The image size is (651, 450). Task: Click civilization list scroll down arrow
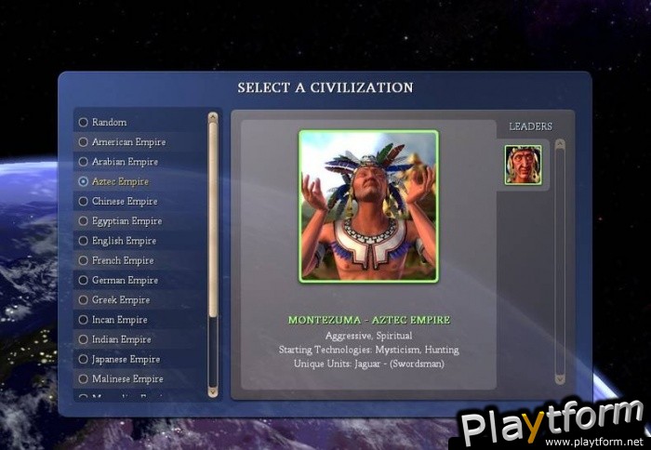pos(213,391)
